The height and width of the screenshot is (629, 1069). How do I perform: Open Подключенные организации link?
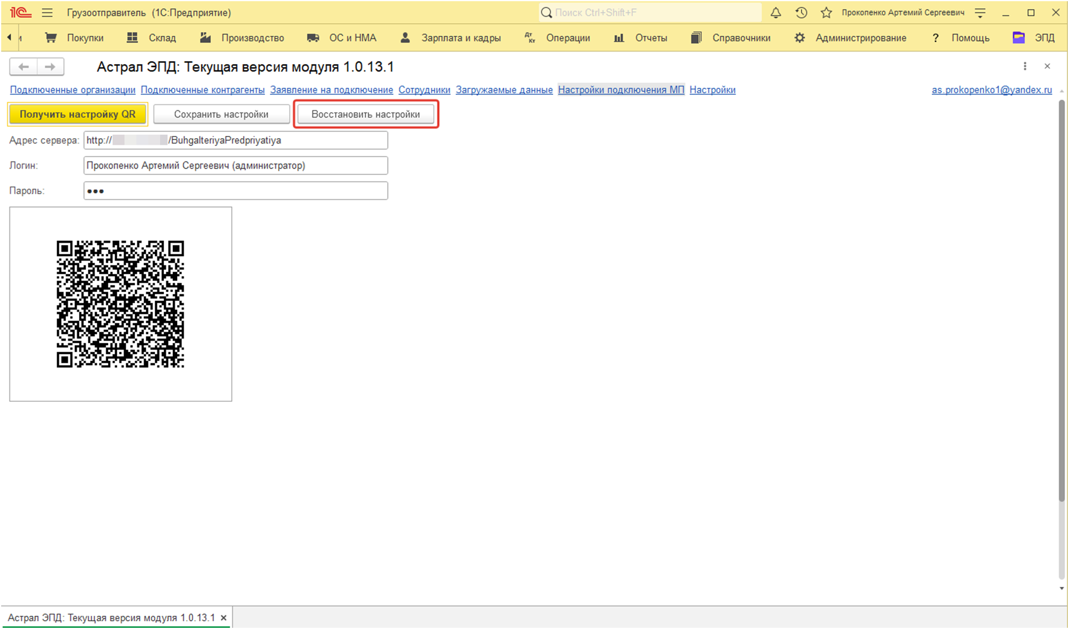click(x=72, y=90)
